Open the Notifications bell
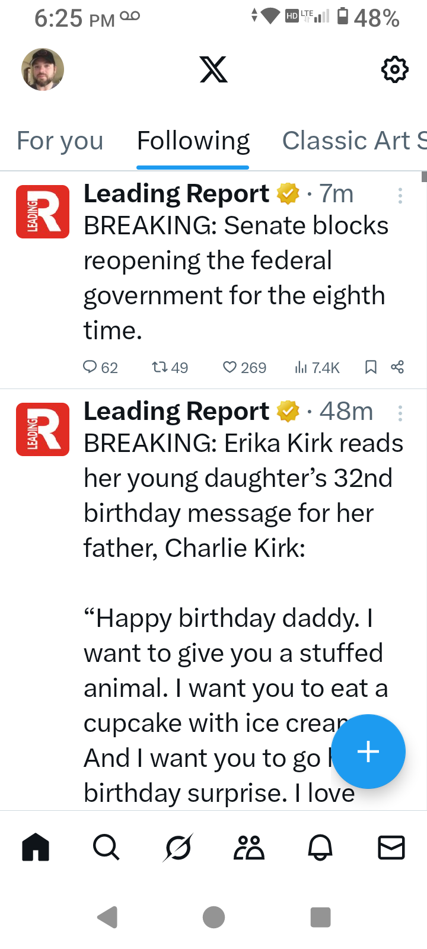Viewport: 427px width, 949px height. click(320, 847)
